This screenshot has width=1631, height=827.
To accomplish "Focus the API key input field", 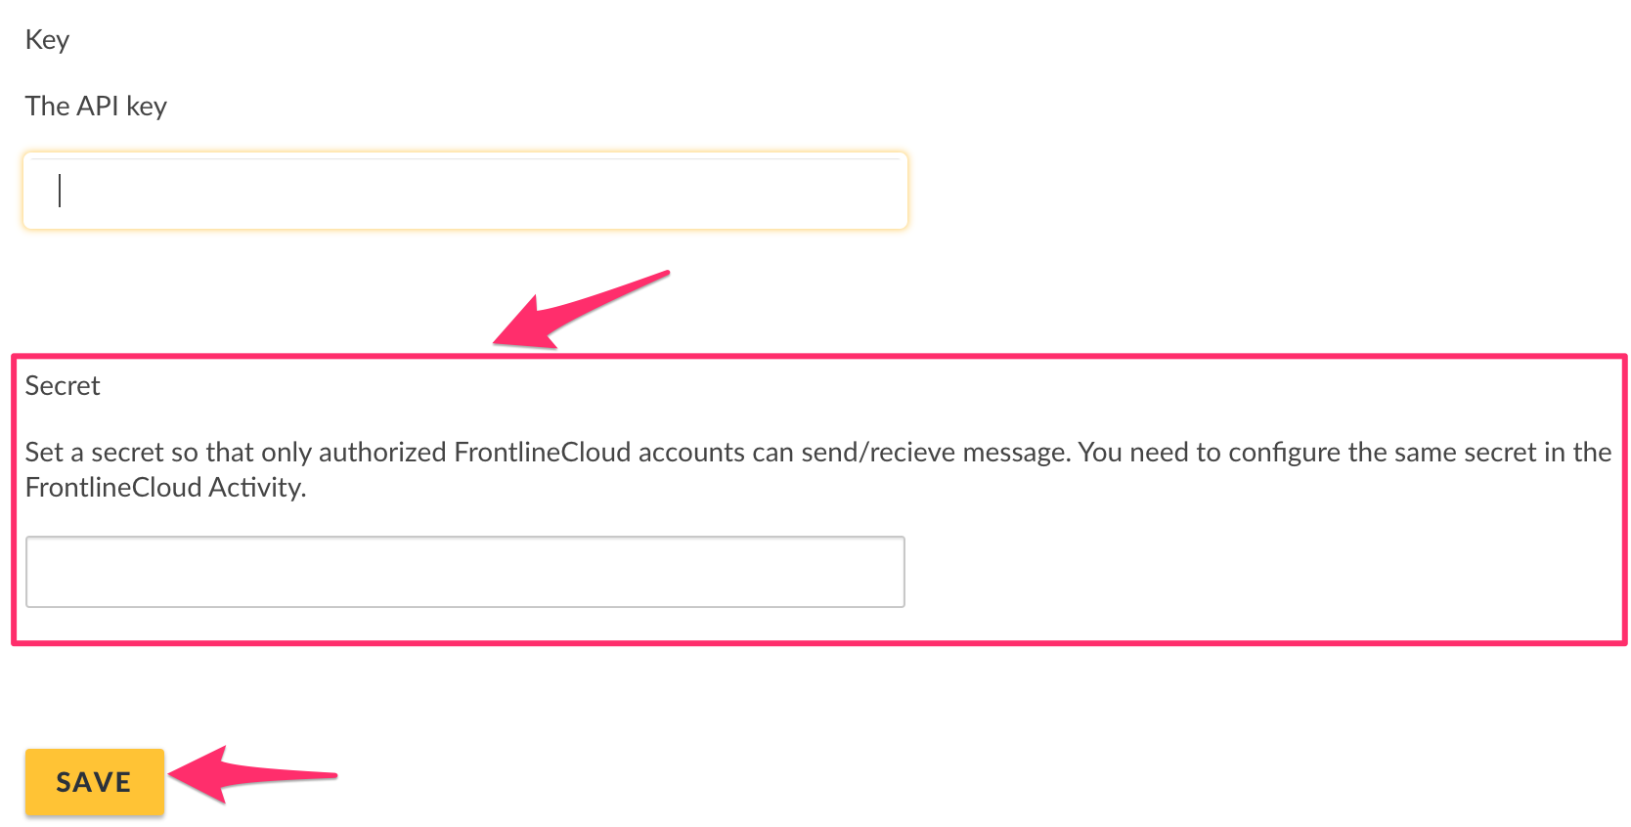I will (x=465, y=192).
